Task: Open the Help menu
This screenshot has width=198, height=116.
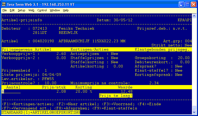Action: pos(66,10)
